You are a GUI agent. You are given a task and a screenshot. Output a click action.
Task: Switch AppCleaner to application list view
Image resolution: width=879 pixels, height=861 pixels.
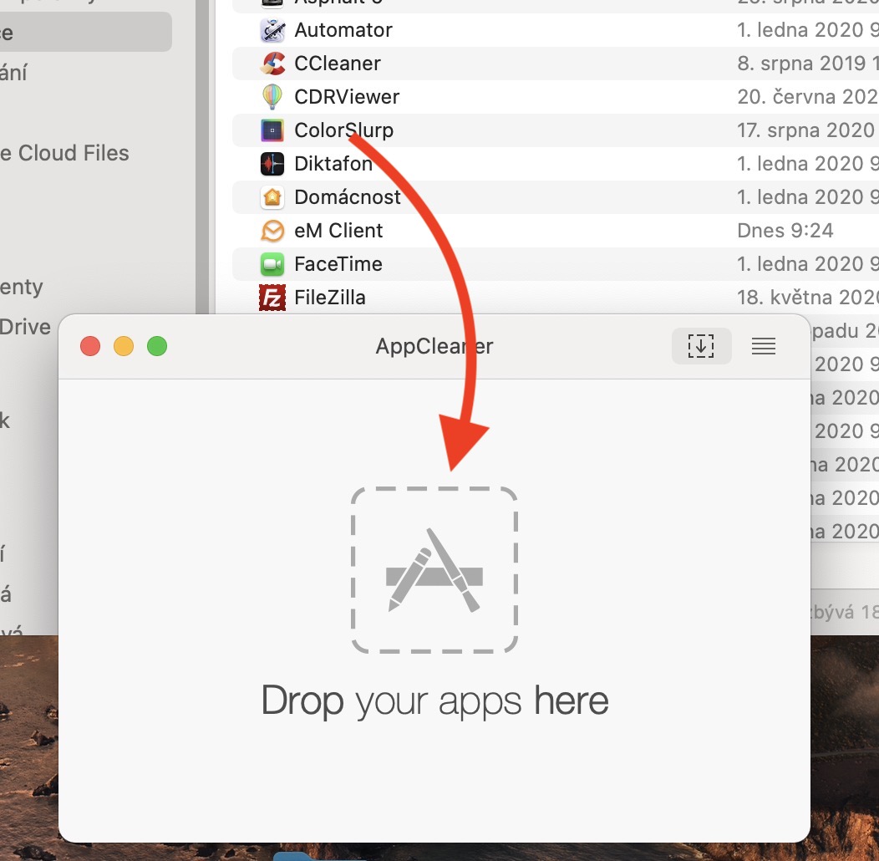pos(764,346)
